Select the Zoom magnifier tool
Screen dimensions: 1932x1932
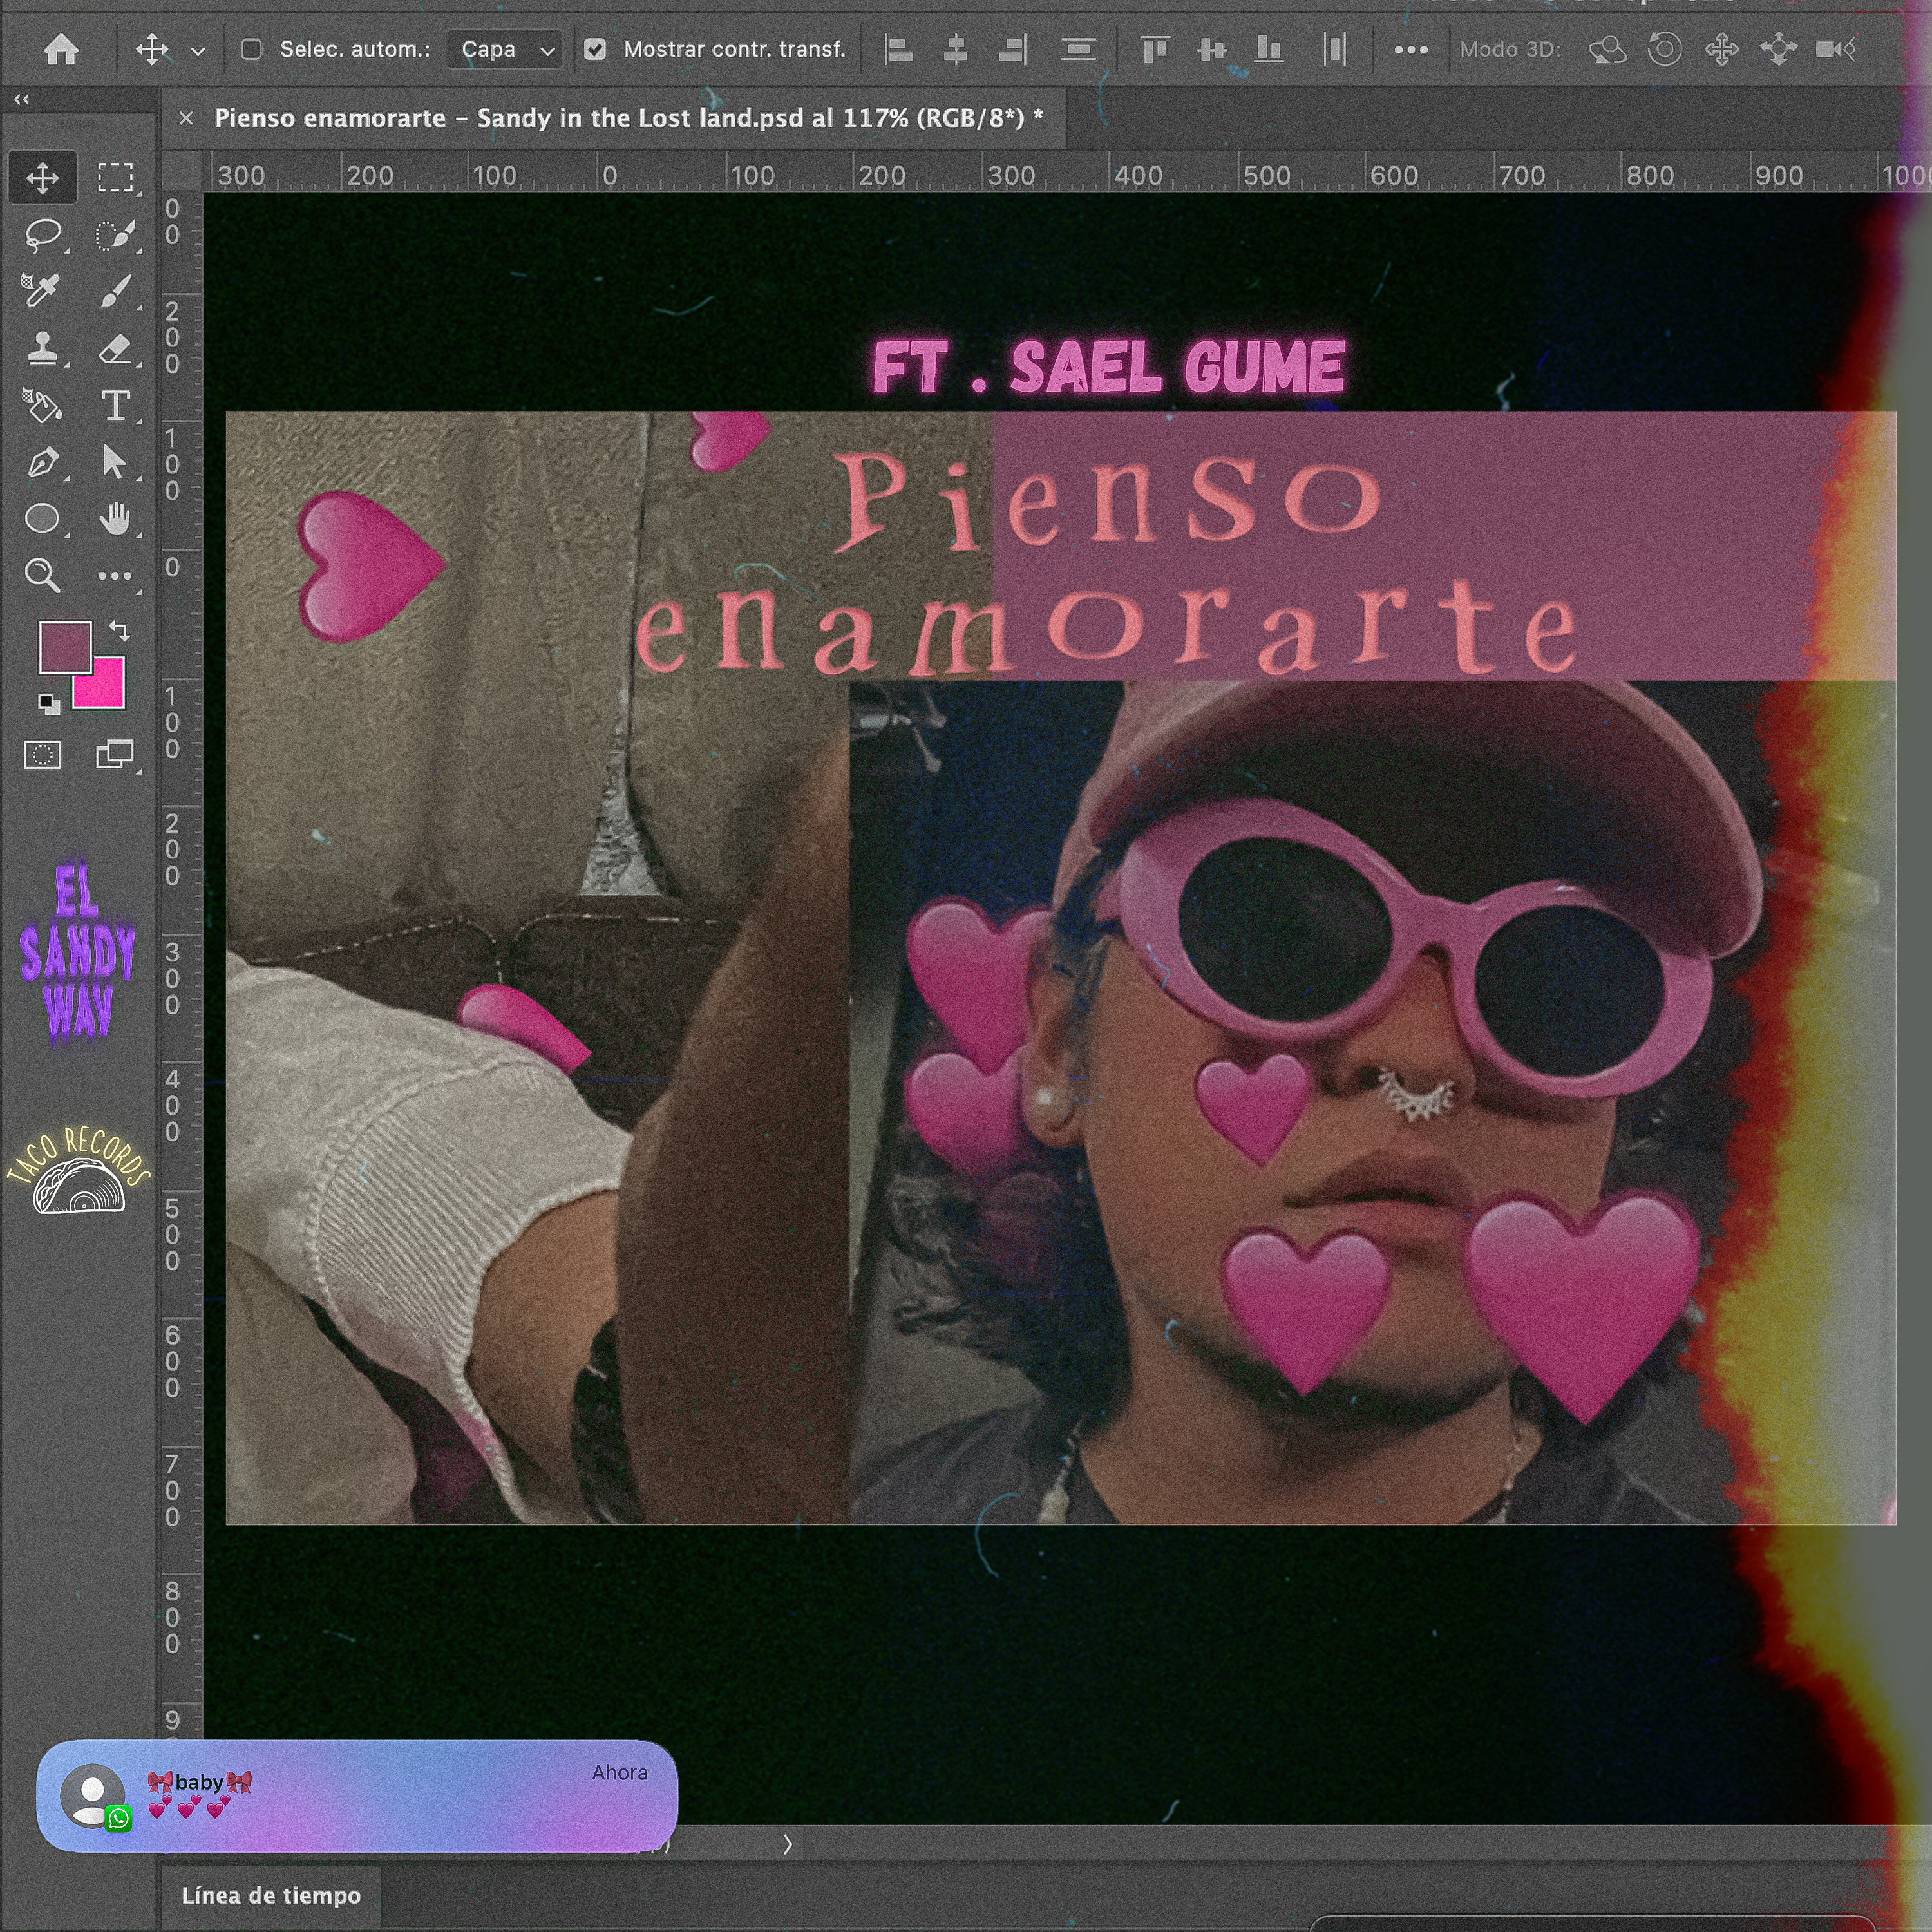point(42,575)
